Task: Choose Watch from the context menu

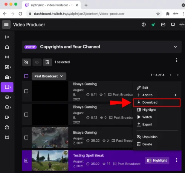Action: coord(157,117)
